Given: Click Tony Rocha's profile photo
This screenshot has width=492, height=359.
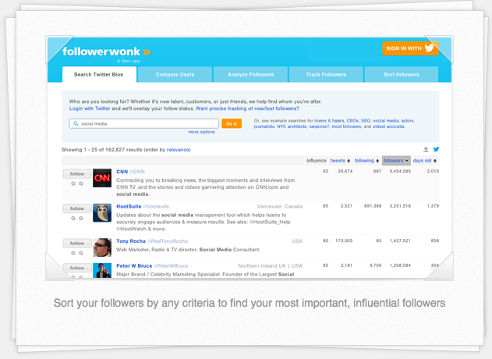Looking at the screenshot, I should pyautogui.click(x=102, y=247).
